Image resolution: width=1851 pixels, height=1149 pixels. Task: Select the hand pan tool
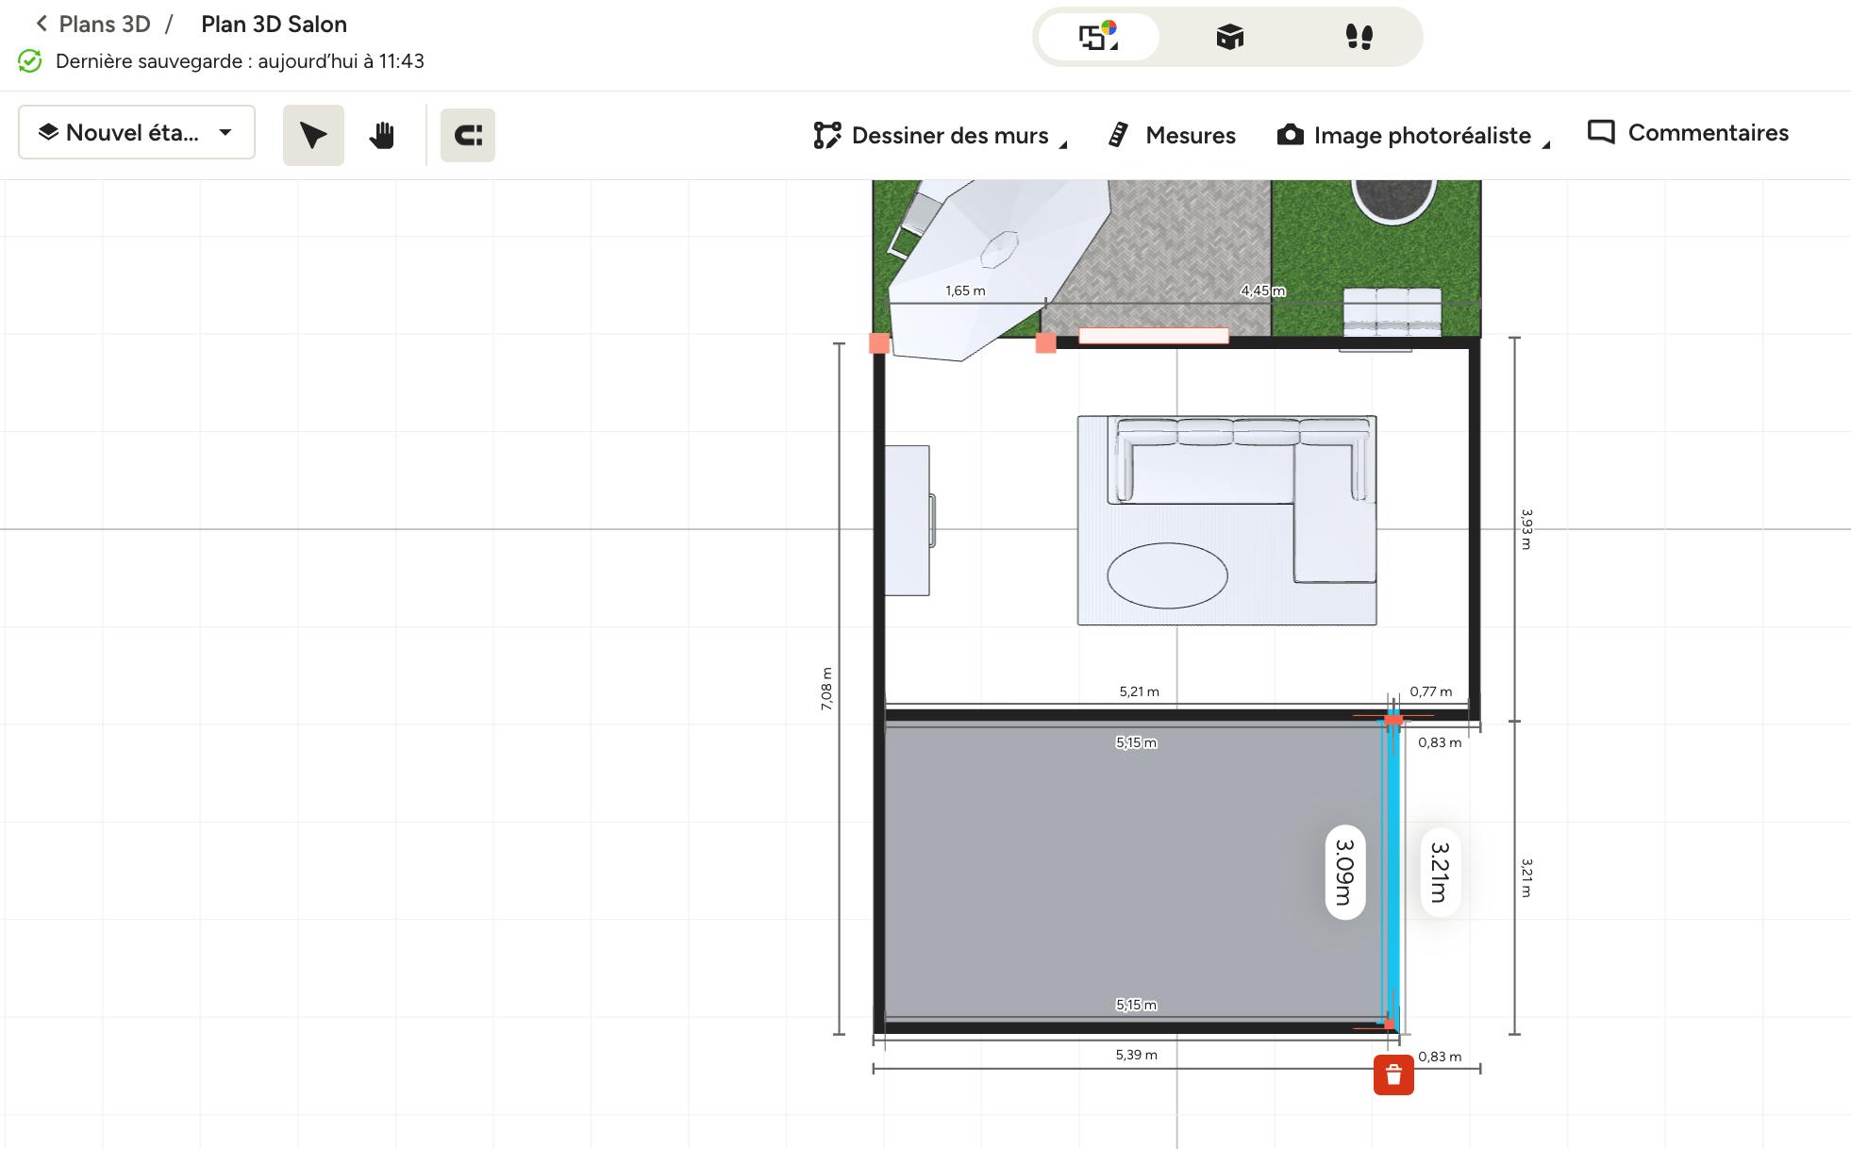[x=381, y=136]
